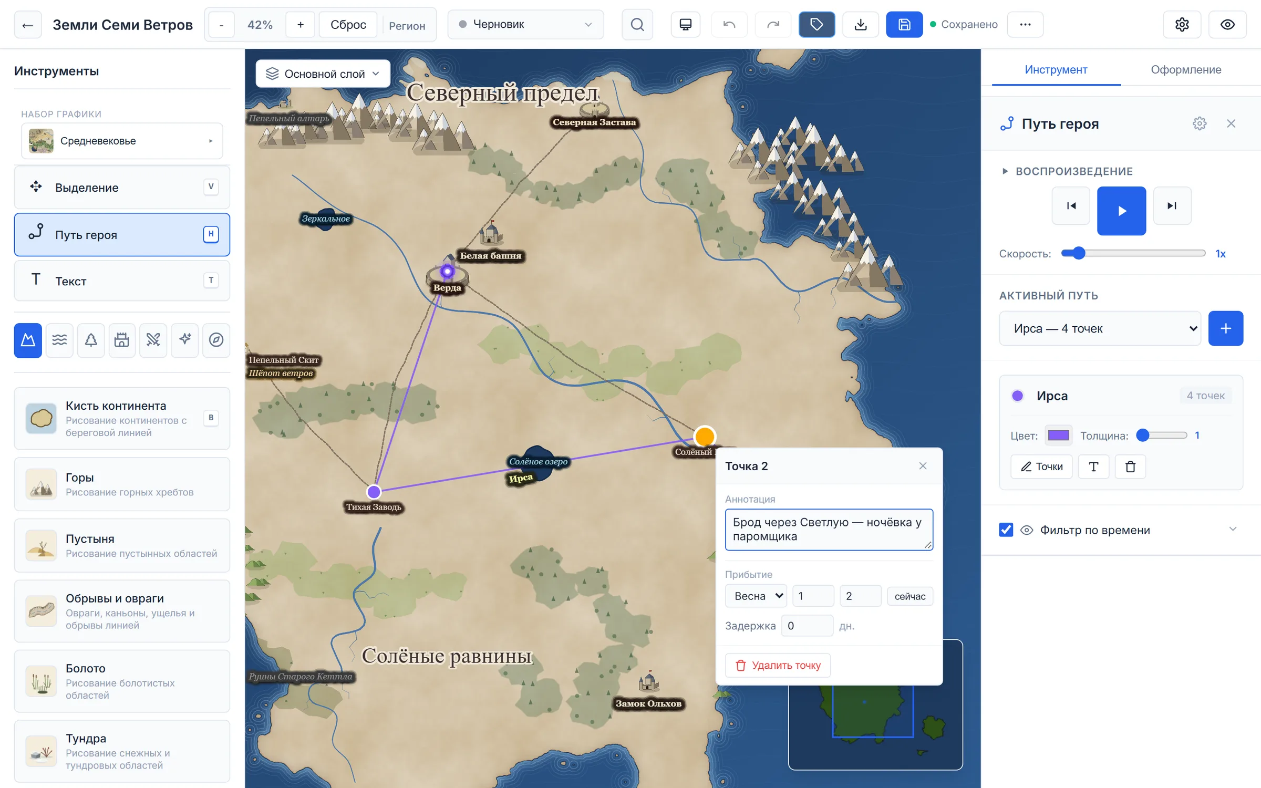
Task: Click the purple path color swatch
Action: (1058, 436)
